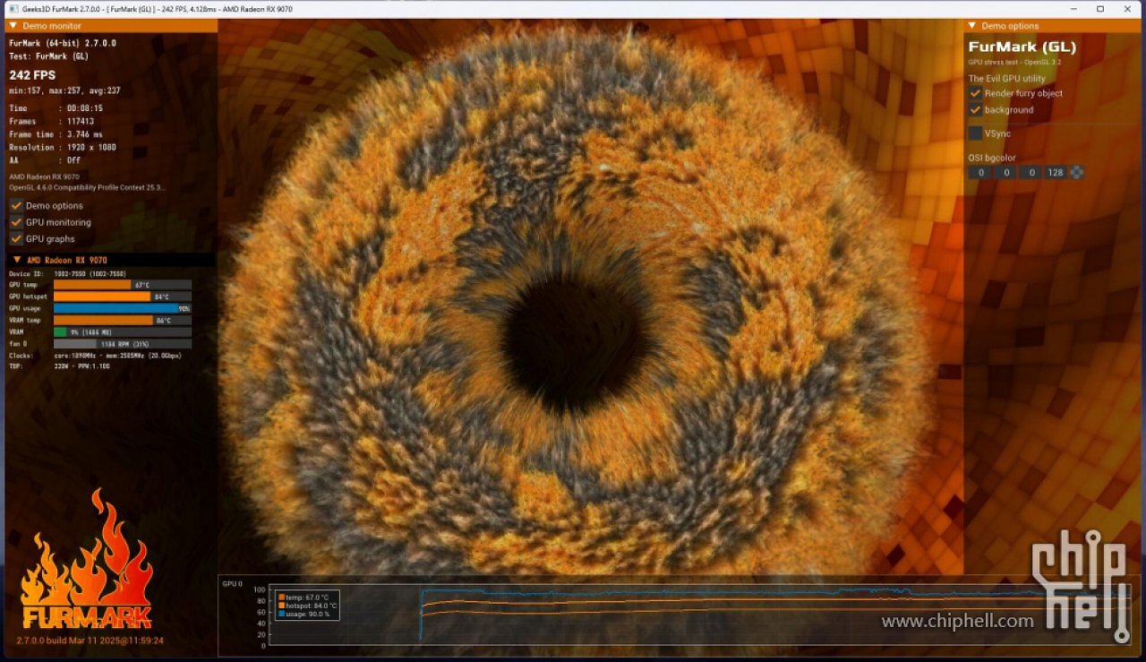
Task: Disable the GPU monitoring checkbox
Action: [x=16, y=222]
